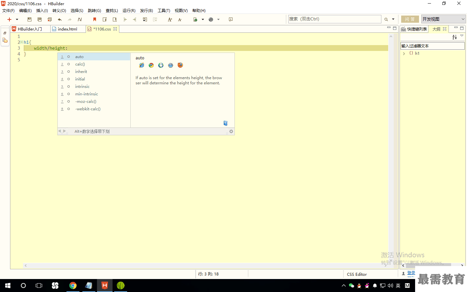This screenshot has height=292, width=467.
Task: Click the Internet Explorer compatibility icon
Action: [142, 65]
